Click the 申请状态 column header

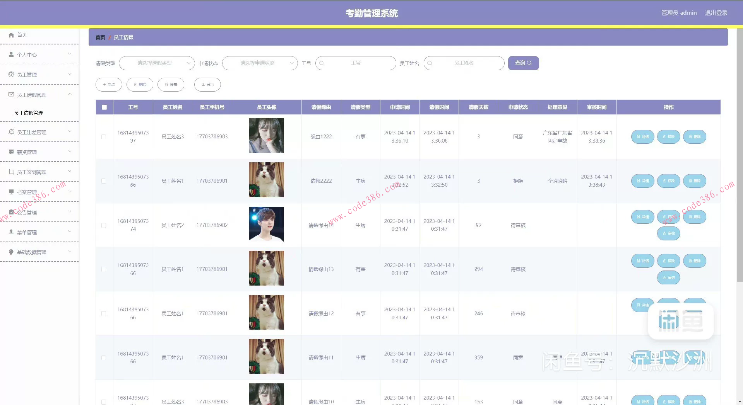(x=518, y=107)
